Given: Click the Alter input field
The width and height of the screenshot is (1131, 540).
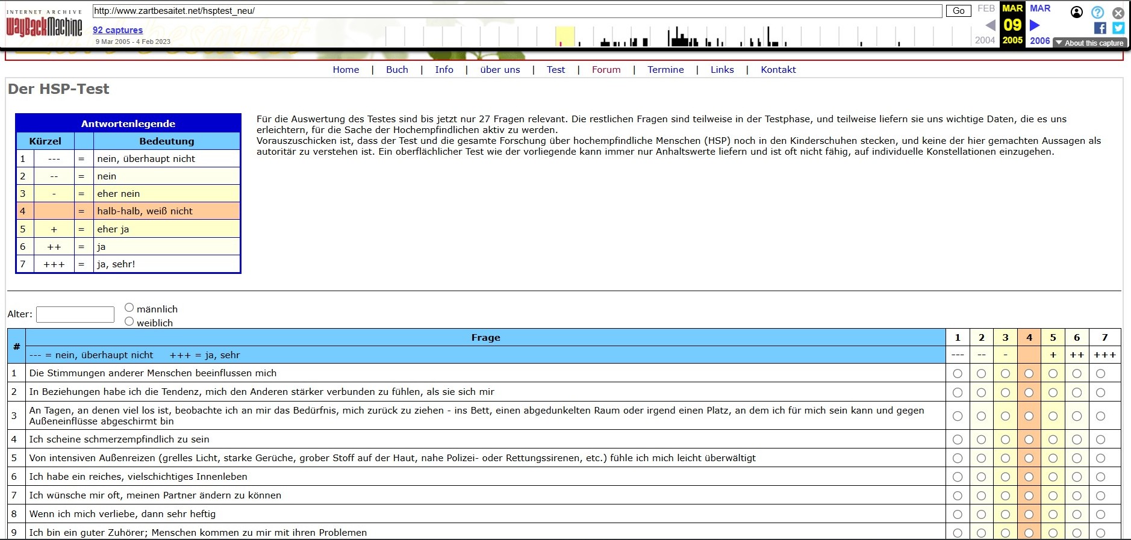Looking at the screenshot, I should tap(75, 314).
